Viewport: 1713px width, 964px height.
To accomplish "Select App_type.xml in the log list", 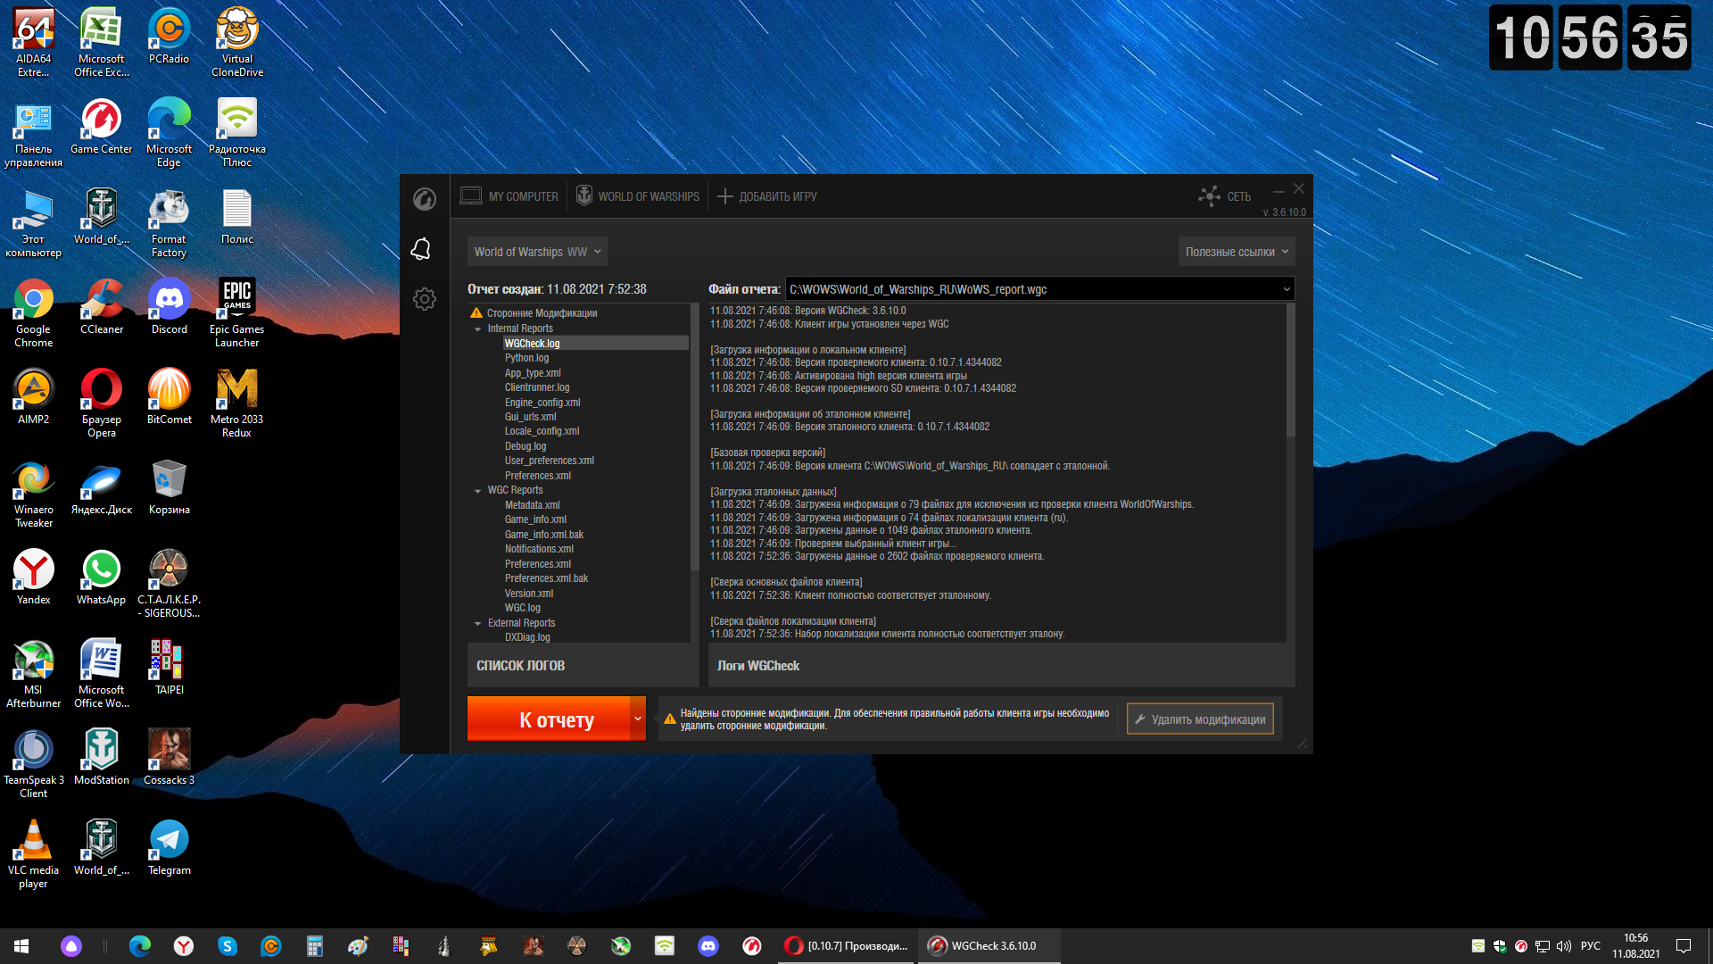I will coord(533,373).
